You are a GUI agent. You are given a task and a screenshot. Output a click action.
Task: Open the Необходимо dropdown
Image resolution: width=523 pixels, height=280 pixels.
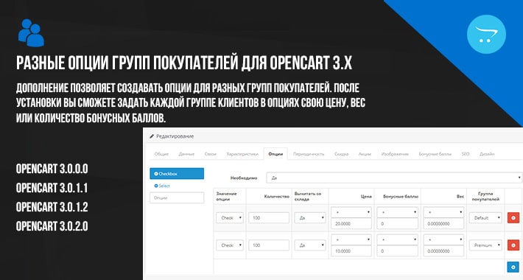394,178
